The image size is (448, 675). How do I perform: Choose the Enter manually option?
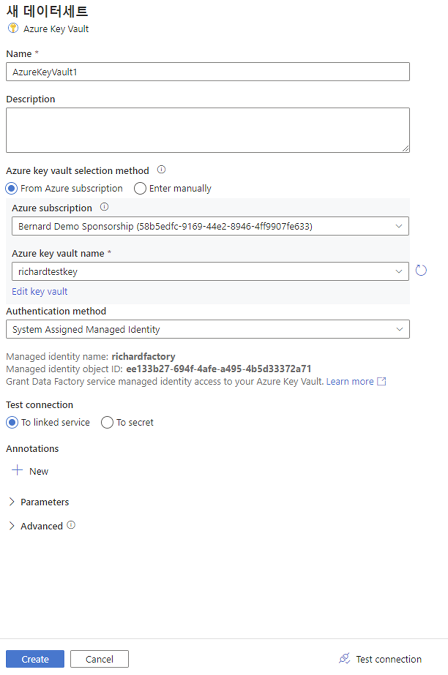(x=140, y=189)
